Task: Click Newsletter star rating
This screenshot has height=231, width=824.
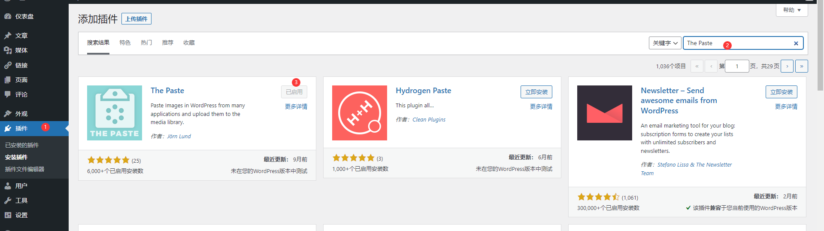Action: (x=599, y=197)
